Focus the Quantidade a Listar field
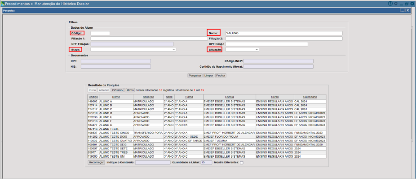The height and width of the screenshot is (179, 416). click(x=206, y=162)
